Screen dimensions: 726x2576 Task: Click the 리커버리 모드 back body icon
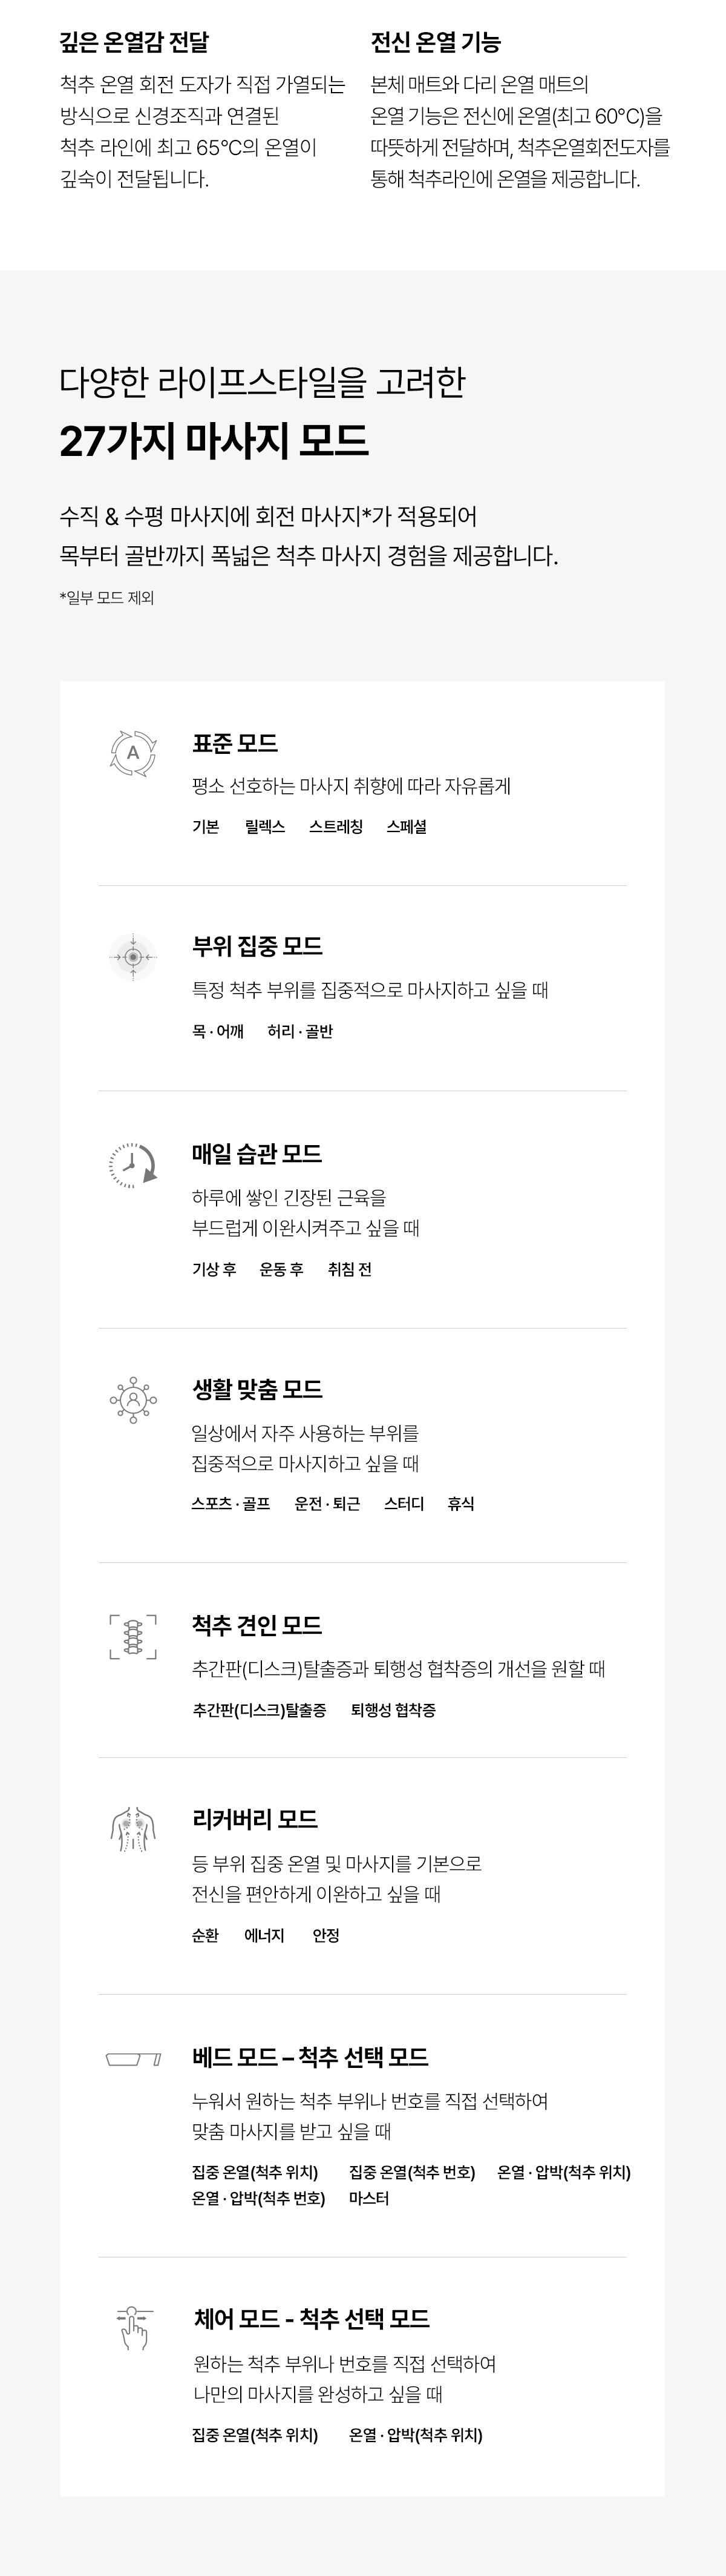click(133, 1829)
